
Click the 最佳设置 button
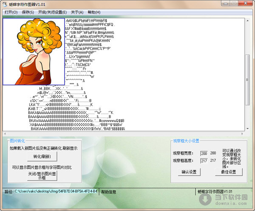point(229,172)
